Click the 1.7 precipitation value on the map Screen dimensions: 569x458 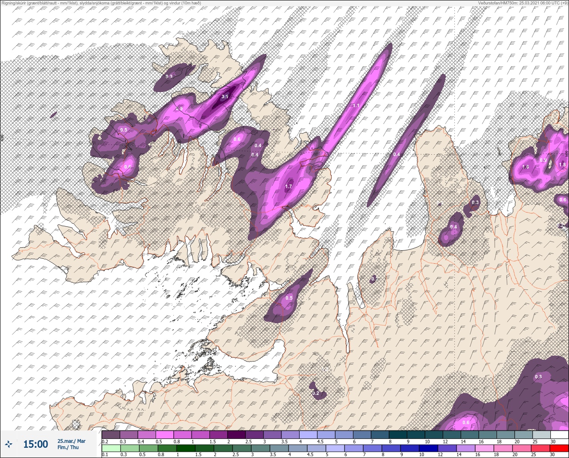click(289, 186)
